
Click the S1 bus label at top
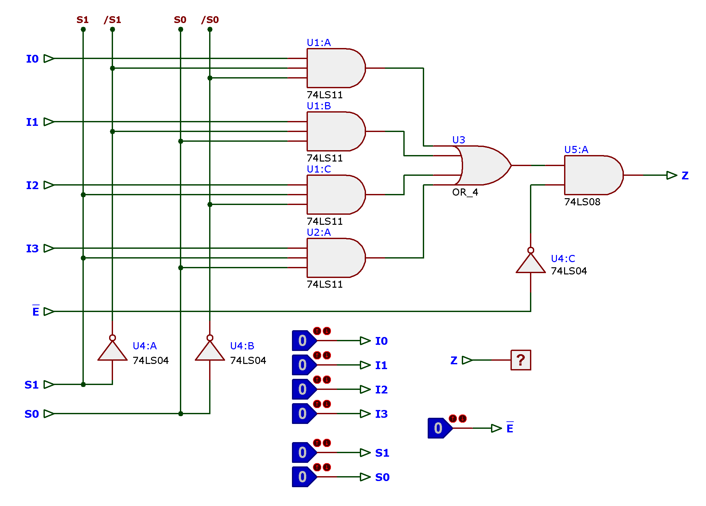82,20
